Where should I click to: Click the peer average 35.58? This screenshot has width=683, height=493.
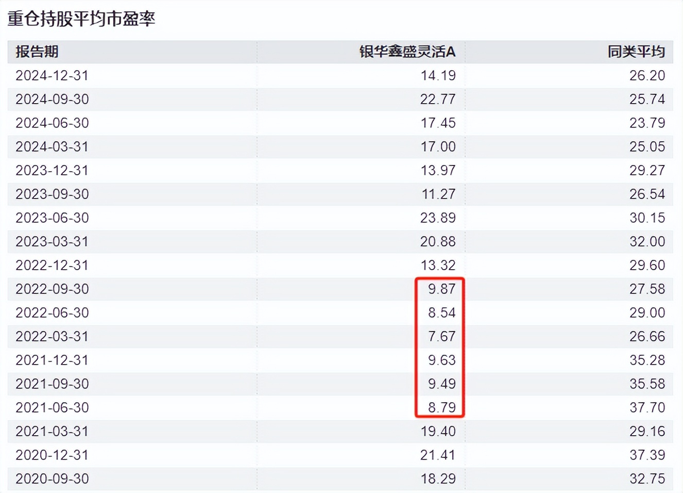point(647,384)
